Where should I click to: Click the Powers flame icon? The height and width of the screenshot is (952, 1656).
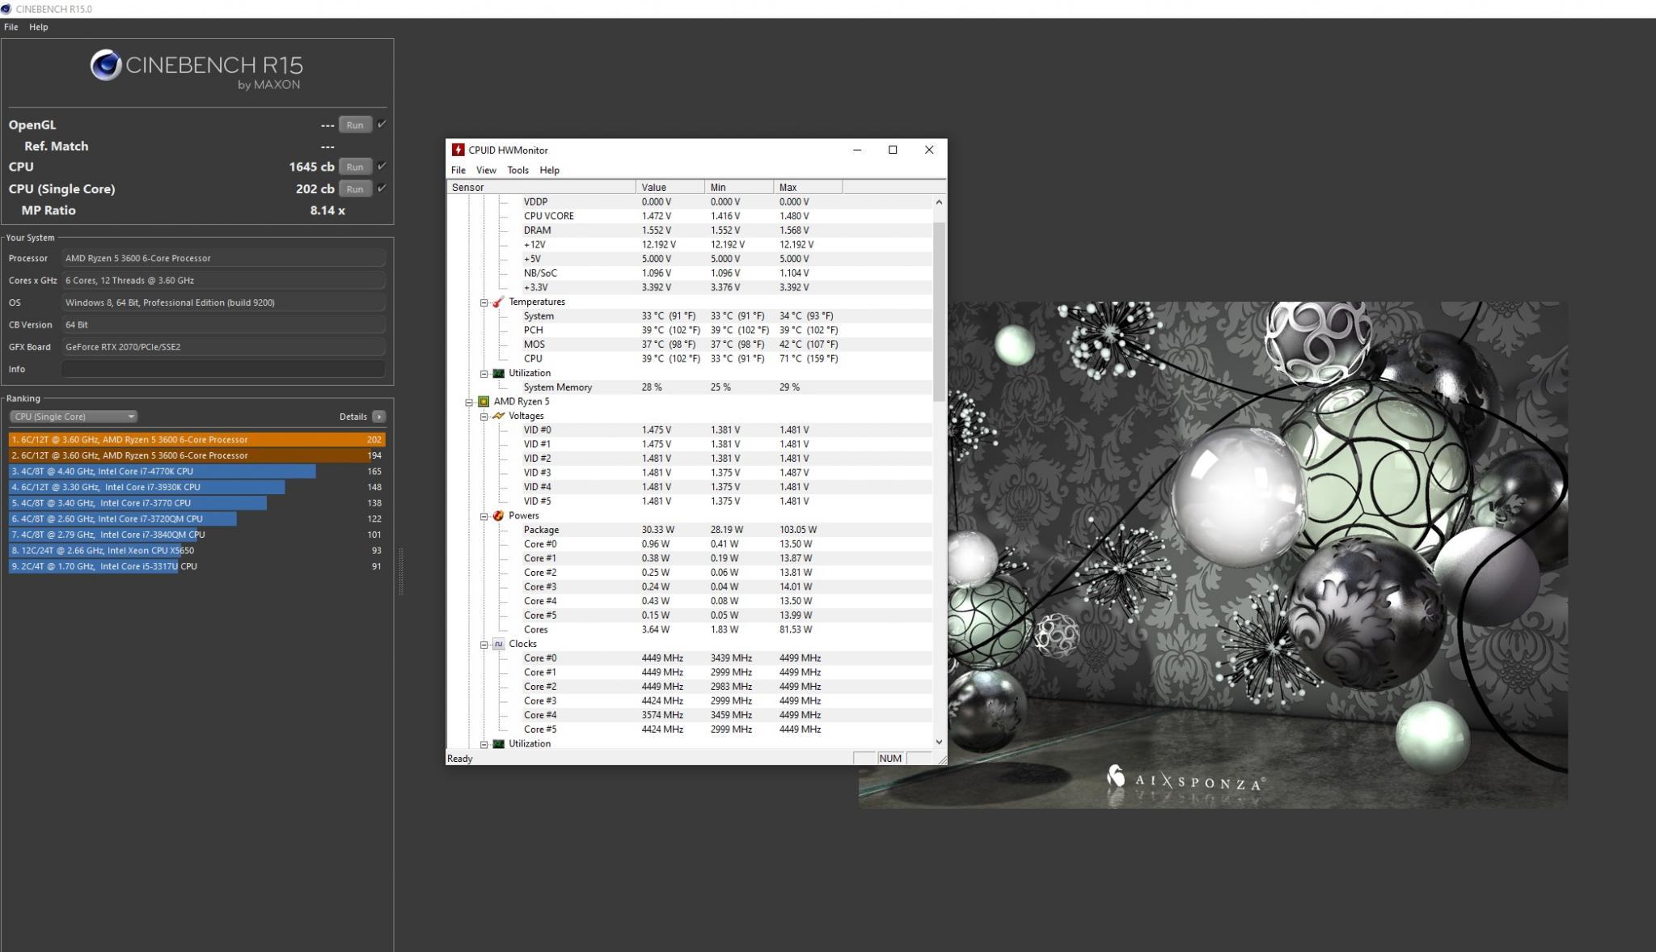point(498,515)
